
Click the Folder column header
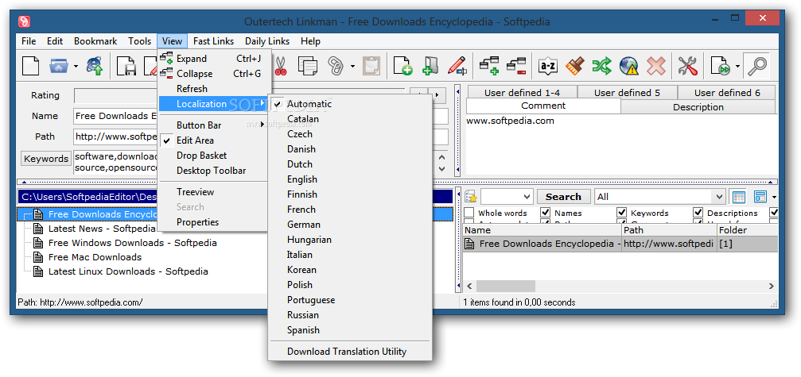coord(748,230)
